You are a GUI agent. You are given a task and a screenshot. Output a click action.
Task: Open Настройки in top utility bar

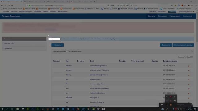[161, 12]
